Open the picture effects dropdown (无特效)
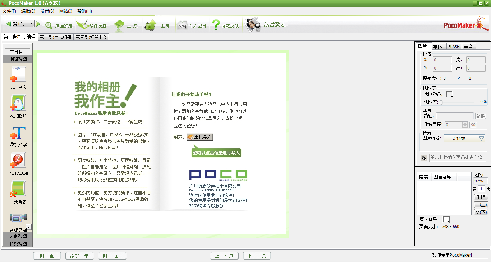The height and width of the screenshot is (262, 491). tap(481, 138)
